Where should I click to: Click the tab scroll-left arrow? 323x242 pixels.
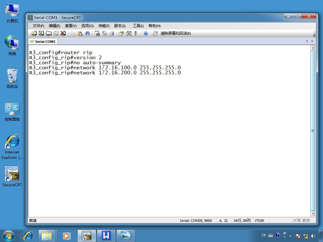point(307,41)
